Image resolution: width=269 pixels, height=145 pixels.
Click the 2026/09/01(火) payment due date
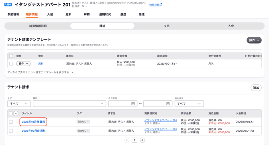click(x=245, y=131)
